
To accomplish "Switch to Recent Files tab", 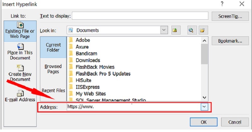I will click(53, 90).
